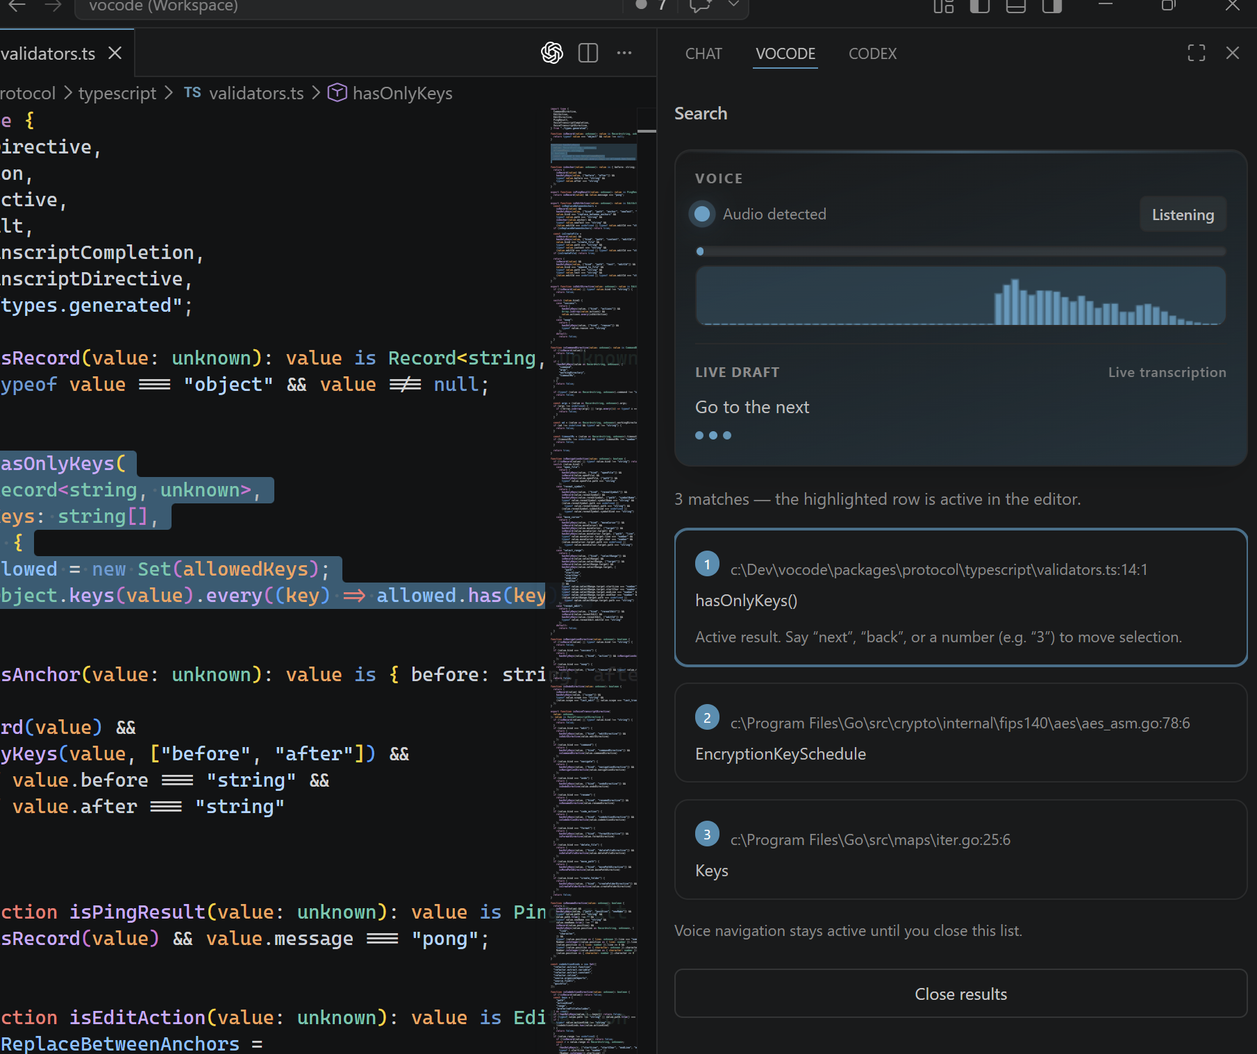Viewport: 1257px width, 1054px height.
Task: Click the Listening status button
Action: coord(1183,215)
